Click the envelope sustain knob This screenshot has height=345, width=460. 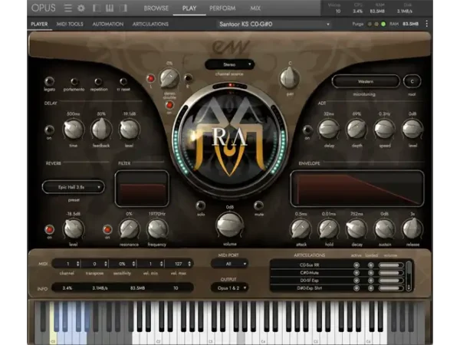(x=385, y=229)
